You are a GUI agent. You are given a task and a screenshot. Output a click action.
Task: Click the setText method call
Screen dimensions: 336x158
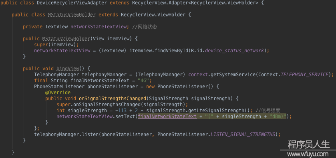click(x=125, y=117)
